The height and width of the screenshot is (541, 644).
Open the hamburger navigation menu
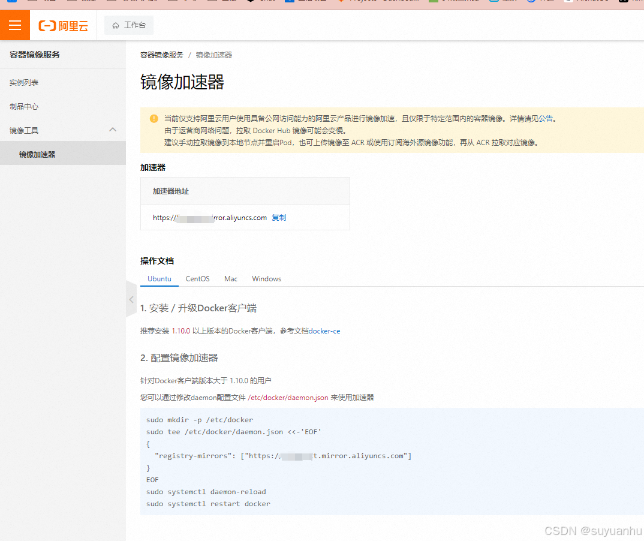click(x=15, y=25)
